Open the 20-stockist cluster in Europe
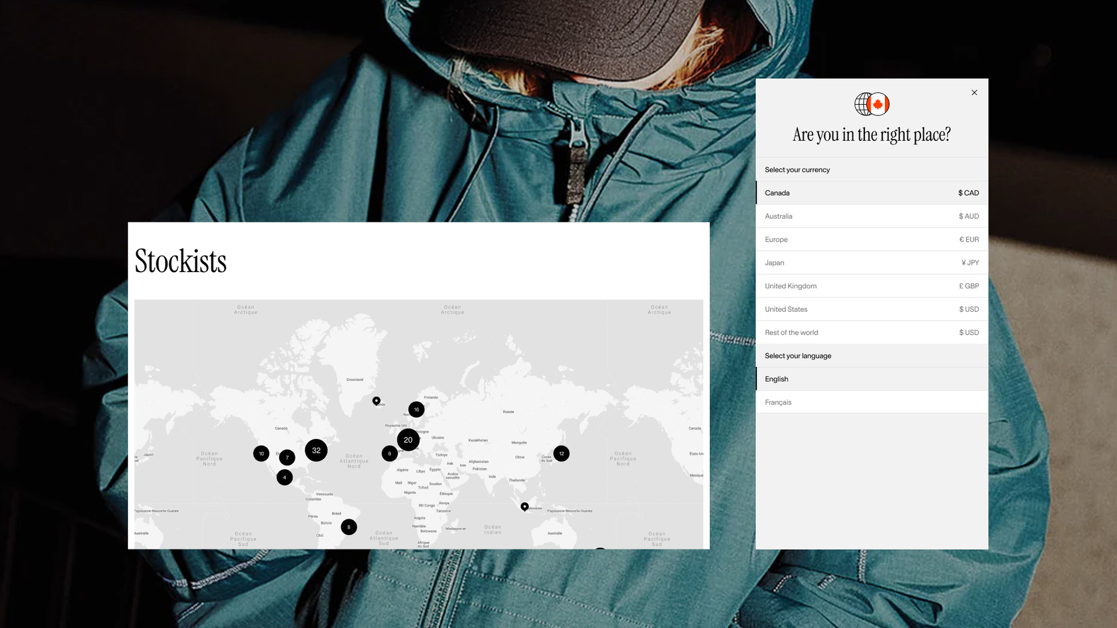 [408, 440]
